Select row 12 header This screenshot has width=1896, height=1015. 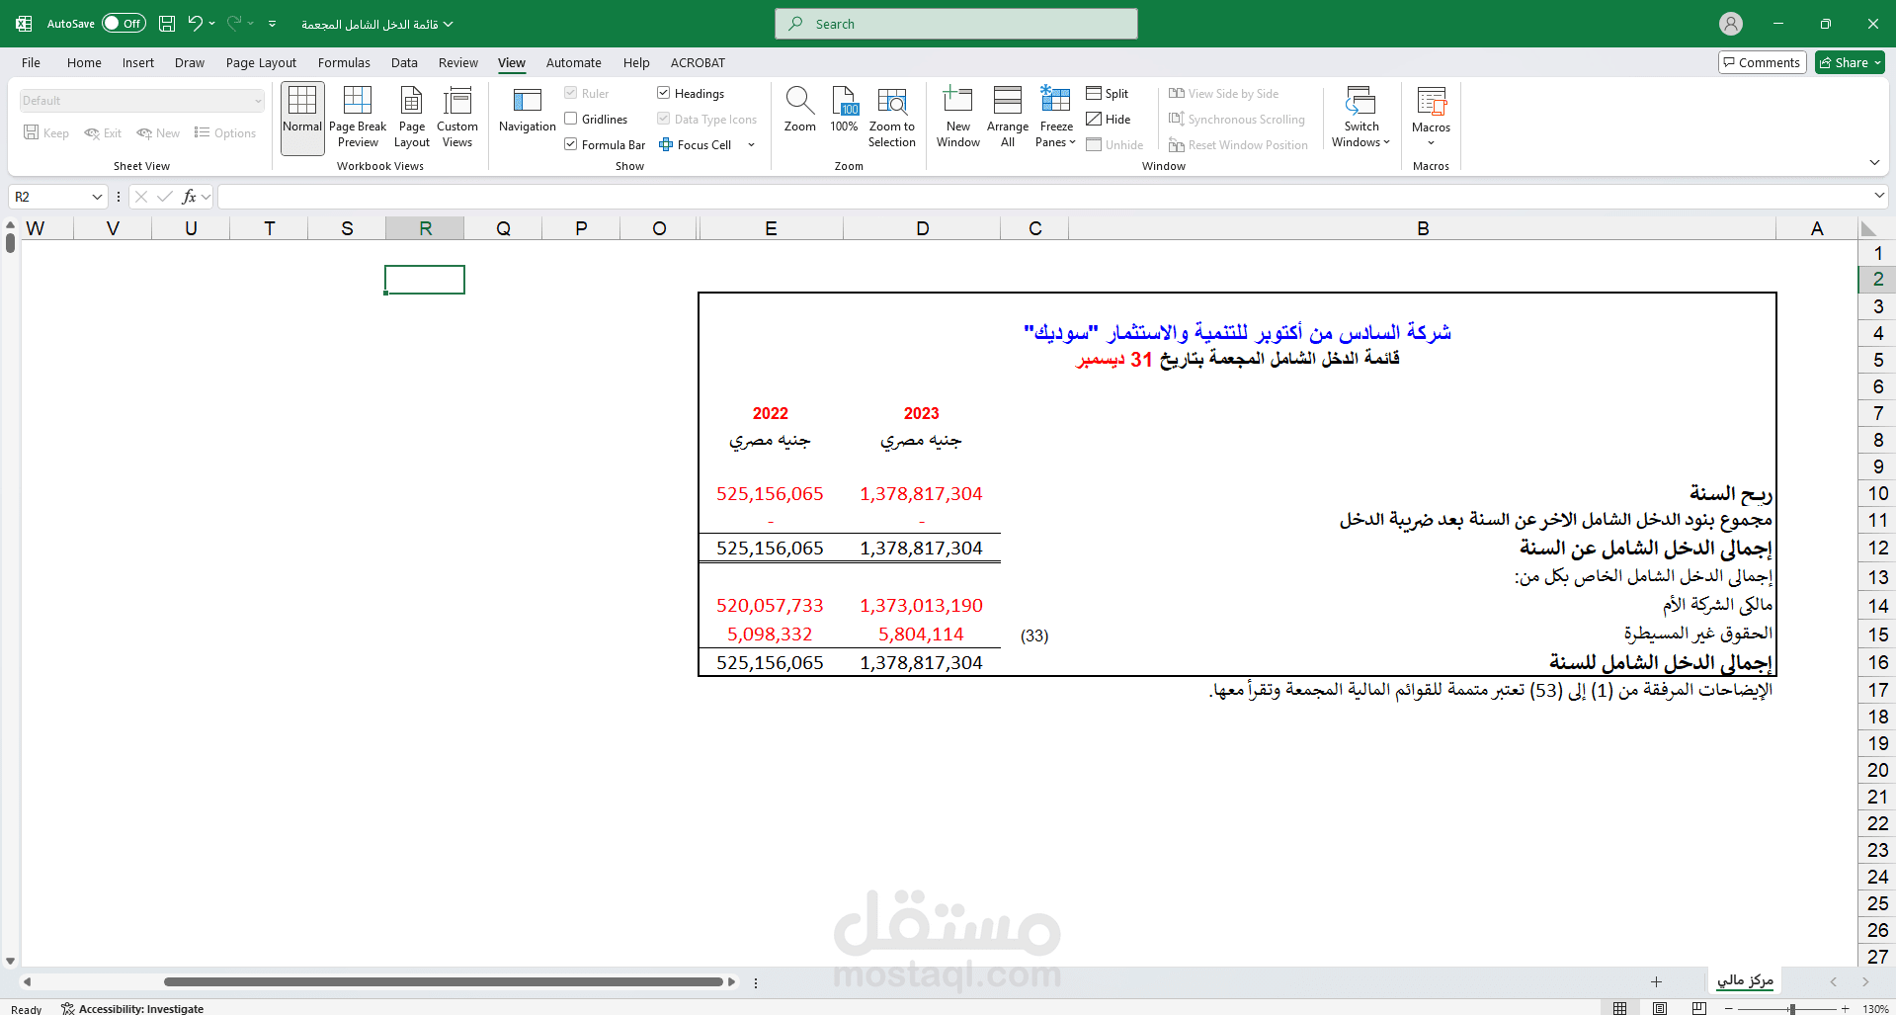coord(1877,548)
